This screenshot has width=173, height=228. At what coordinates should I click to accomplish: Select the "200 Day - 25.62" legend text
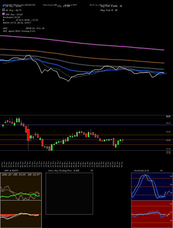click(x=14, y=15)
